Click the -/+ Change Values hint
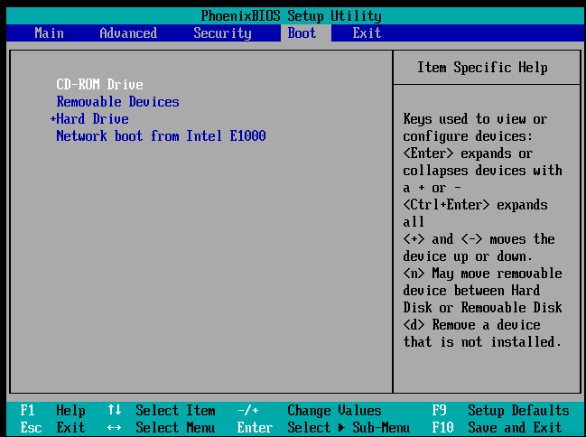586x437 pixels. 310,410
